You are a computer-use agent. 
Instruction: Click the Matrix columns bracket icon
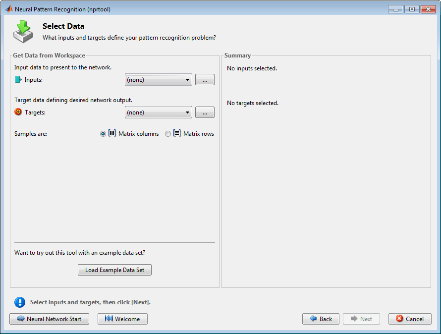(x=112, y=133)
